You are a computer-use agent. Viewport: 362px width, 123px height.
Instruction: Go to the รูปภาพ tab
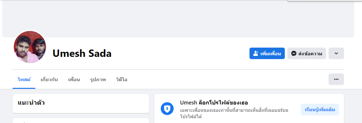point(98,80)
